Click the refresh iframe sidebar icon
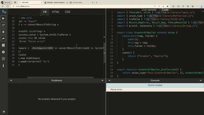This screenshot has height=115, width=204. pos(4,25)
